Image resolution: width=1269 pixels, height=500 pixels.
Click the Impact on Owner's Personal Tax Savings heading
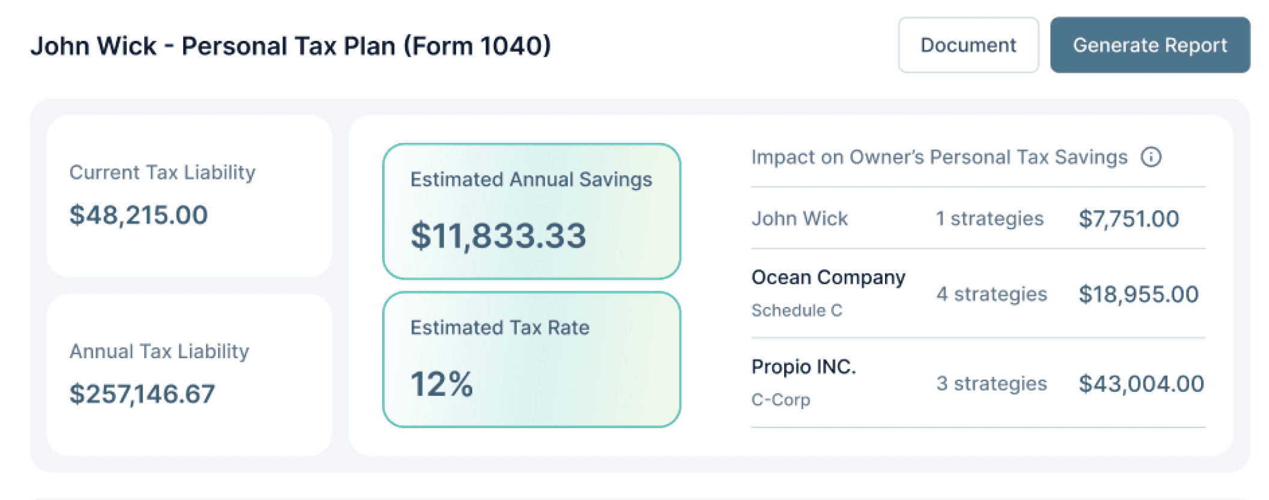(939, 157)
